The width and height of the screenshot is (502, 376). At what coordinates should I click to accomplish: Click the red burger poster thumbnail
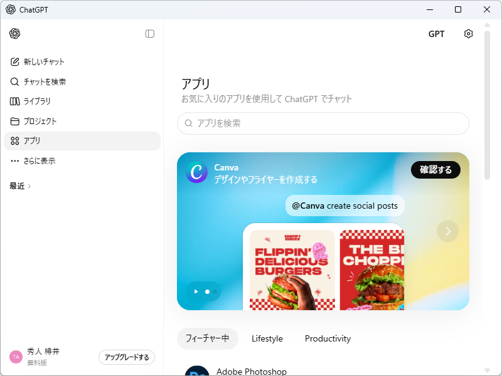[x=372, y=270]
